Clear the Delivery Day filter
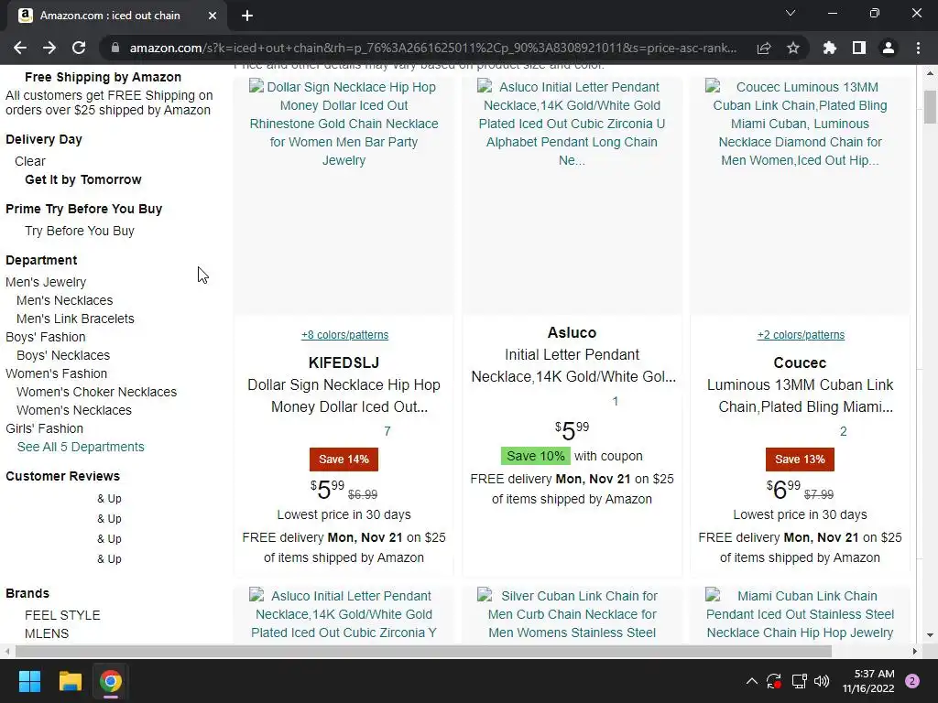Viewport: 938px width, 703px height. tap(30, 161)
